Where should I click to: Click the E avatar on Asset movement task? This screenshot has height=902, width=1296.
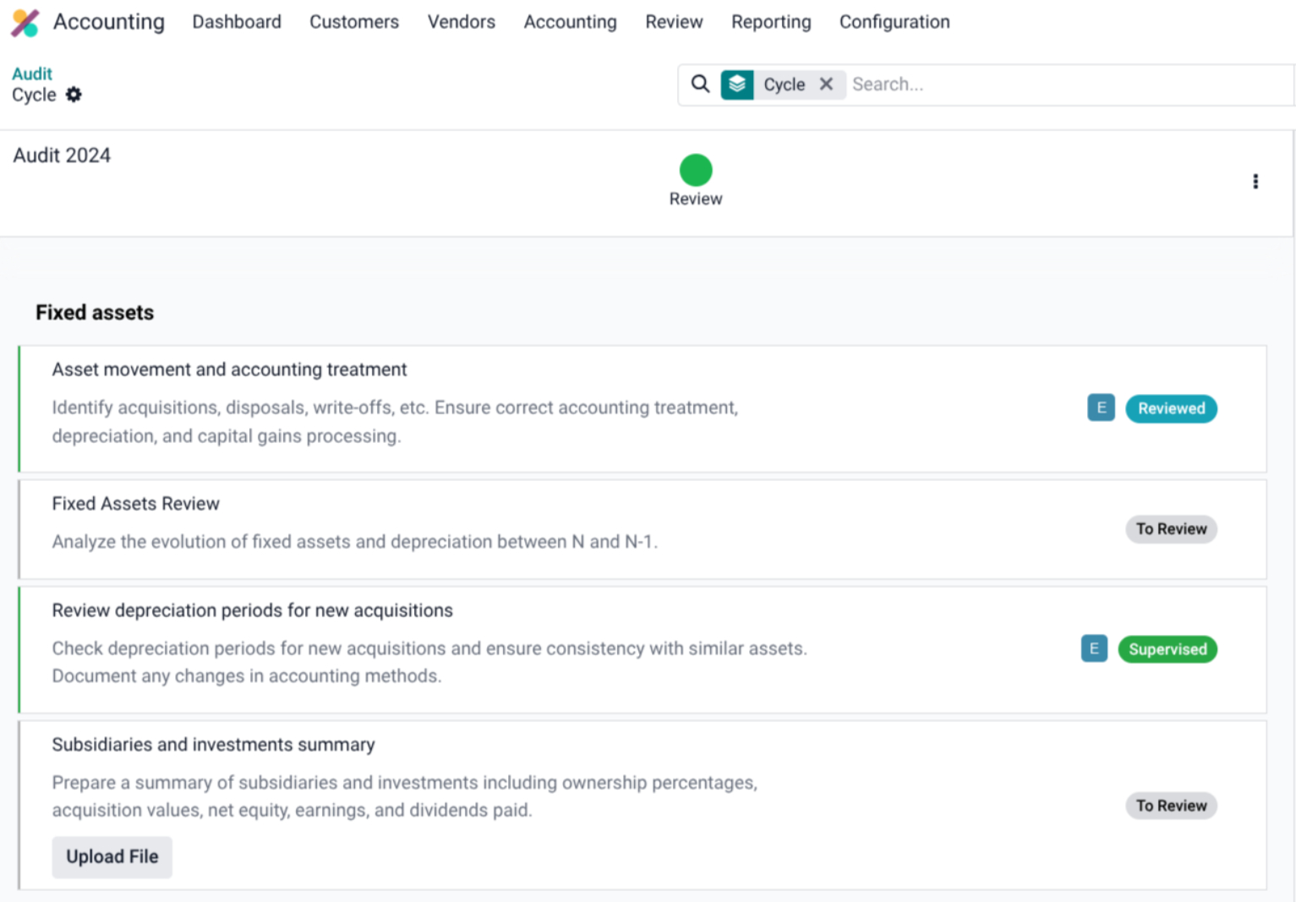coord(1101,407)
